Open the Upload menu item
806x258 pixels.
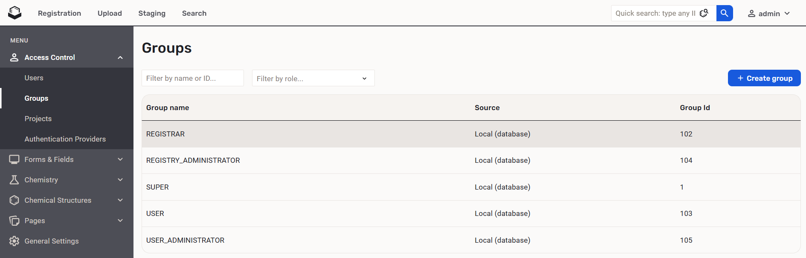[x=110, y=13]
